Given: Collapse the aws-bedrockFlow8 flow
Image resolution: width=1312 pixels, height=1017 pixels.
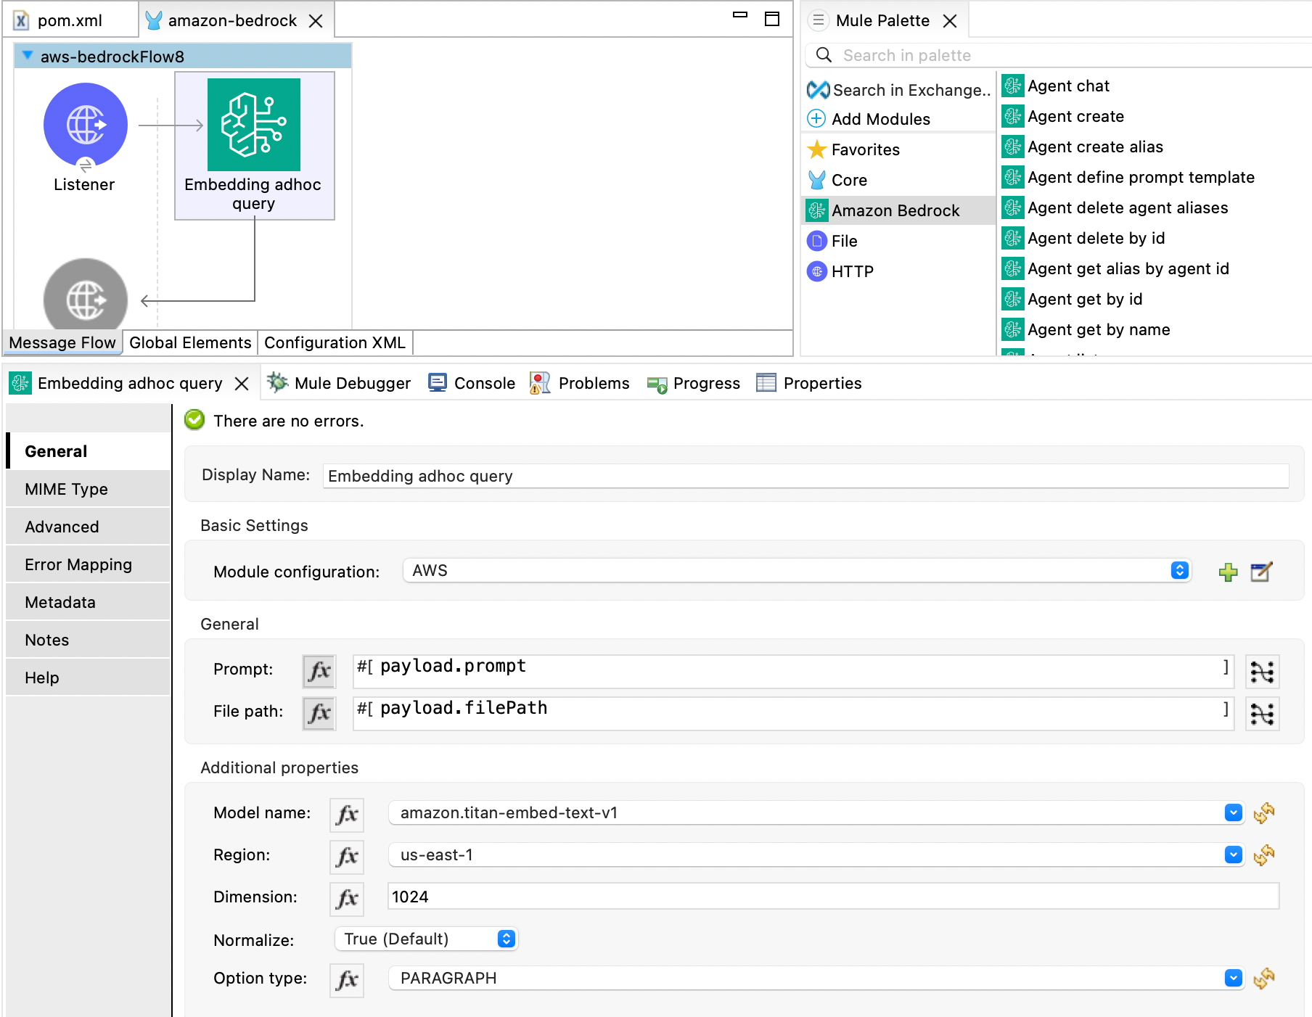Looking at the screenshot, I should (28, 56).
